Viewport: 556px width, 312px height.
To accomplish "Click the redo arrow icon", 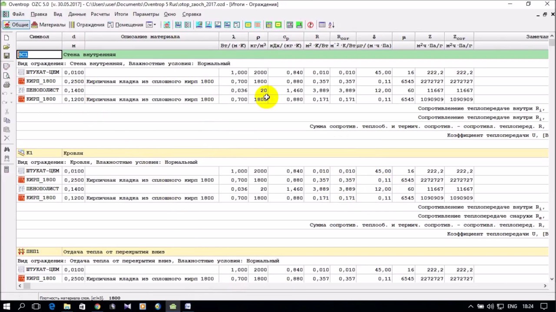I will pyautogui.click(x=5, y=103).
